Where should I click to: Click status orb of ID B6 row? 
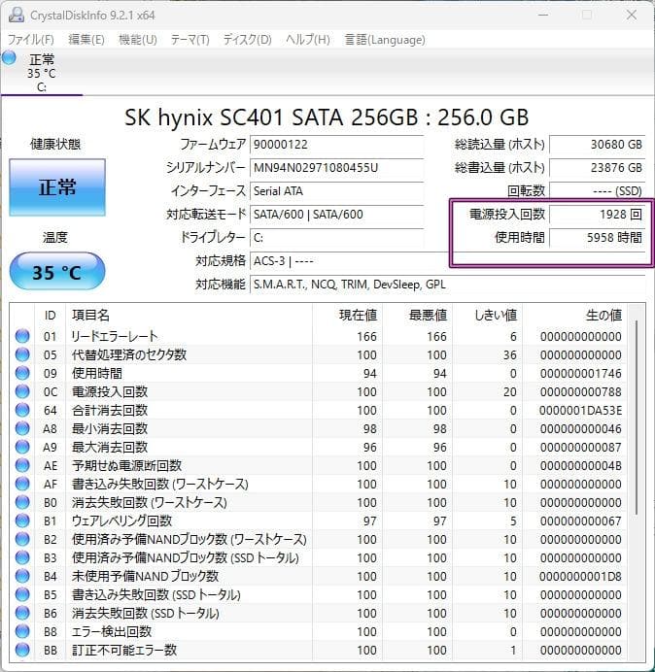coord(22,613)
